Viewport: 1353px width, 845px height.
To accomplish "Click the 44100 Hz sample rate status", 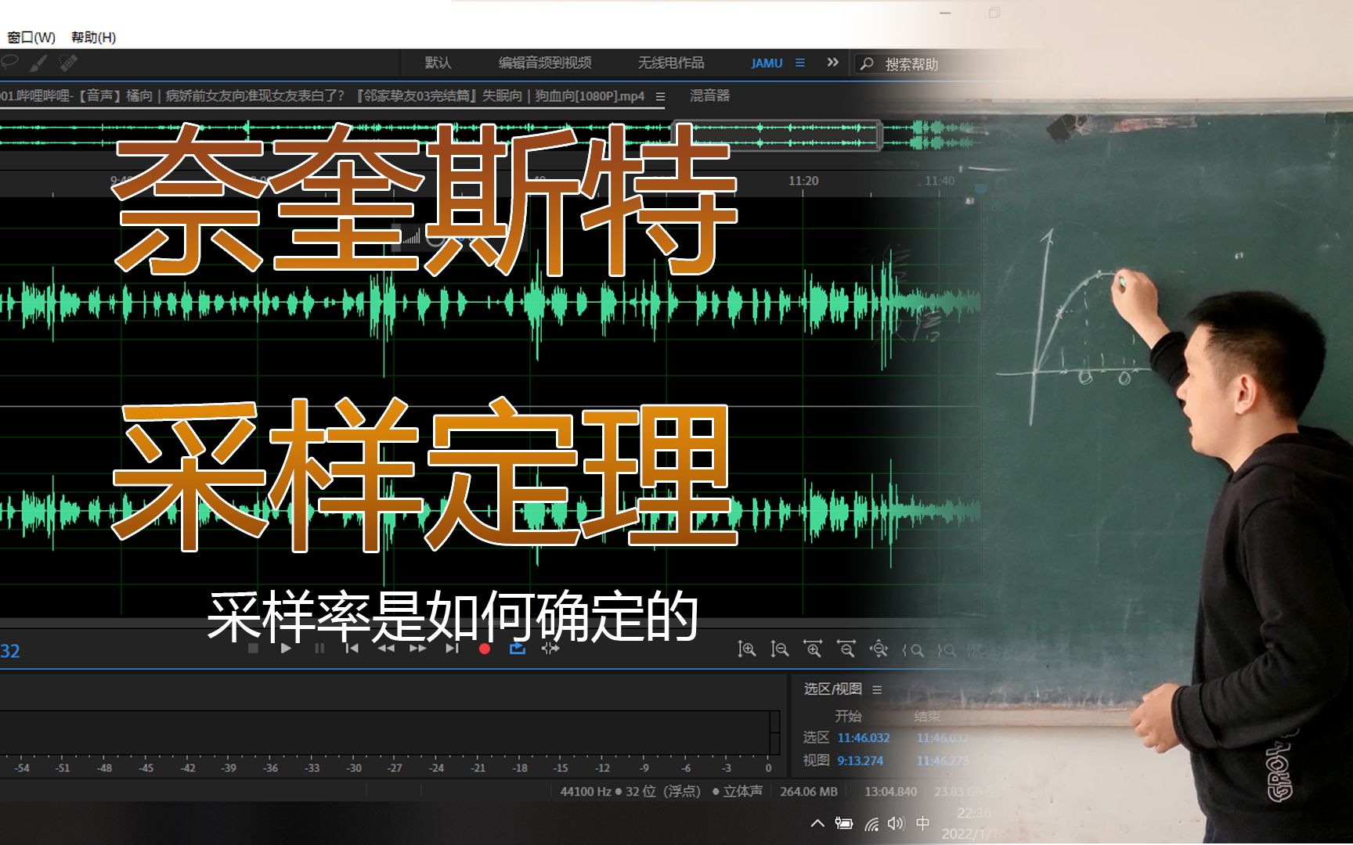I will (586, 792).
